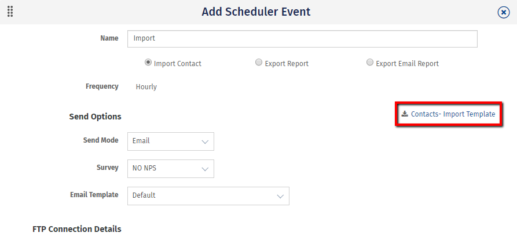Viewport: 517px width, 236px height.
Task: Click the Email Template field label
Action: (x=94, y=195)
